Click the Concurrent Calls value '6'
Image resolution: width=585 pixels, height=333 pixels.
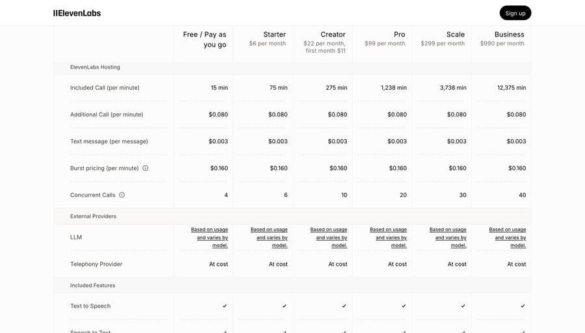click(x=286, y=195)
